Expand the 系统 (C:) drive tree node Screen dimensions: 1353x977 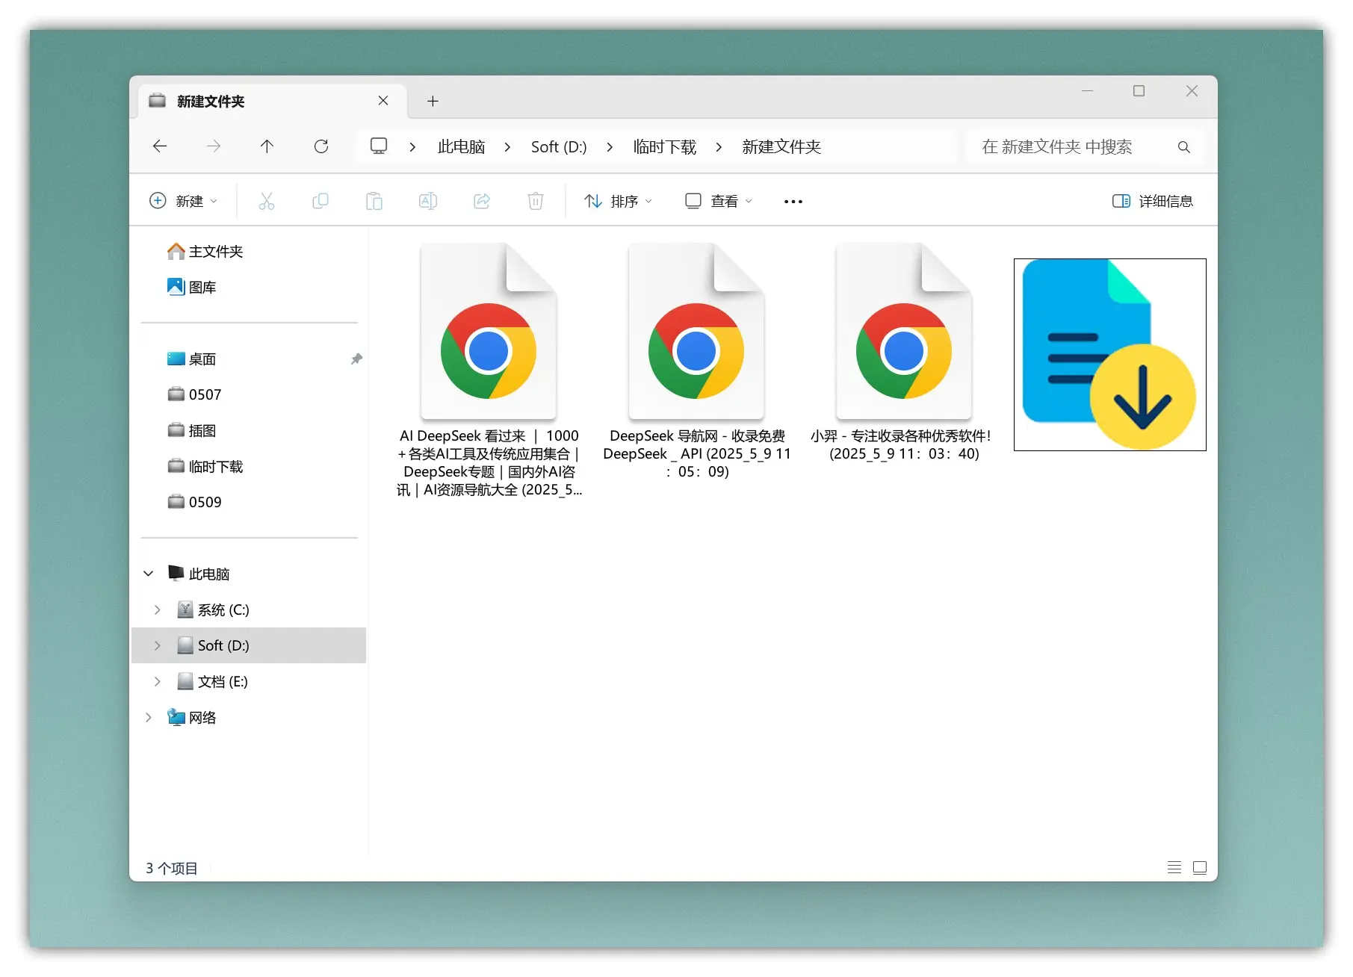158,610
